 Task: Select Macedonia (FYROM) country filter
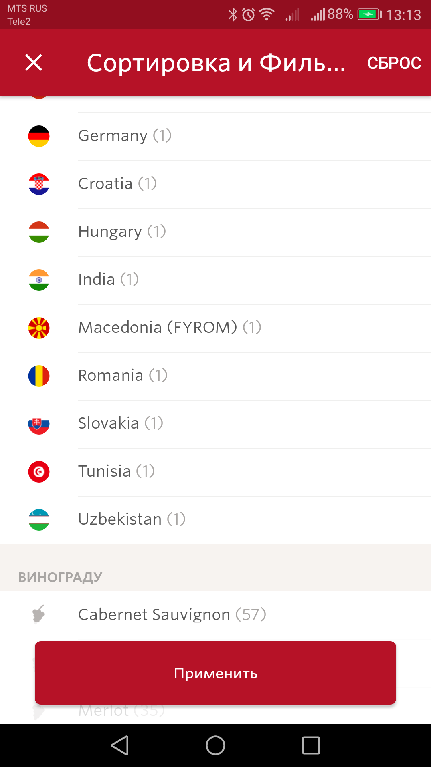click(x=170, y=328)
